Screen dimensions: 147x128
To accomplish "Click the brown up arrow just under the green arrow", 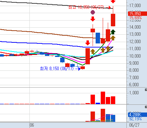I will tap(113, 38).
